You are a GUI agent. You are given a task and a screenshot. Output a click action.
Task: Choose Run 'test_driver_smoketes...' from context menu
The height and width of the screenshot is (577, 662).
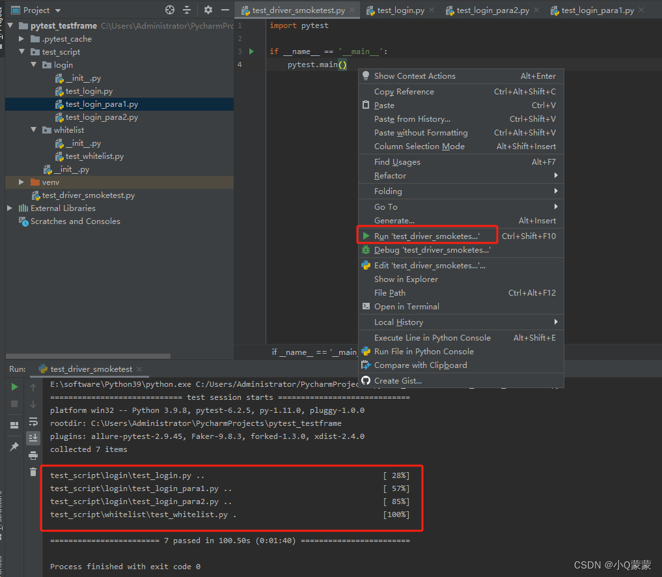pyautogui.click(x=461, y=236)
